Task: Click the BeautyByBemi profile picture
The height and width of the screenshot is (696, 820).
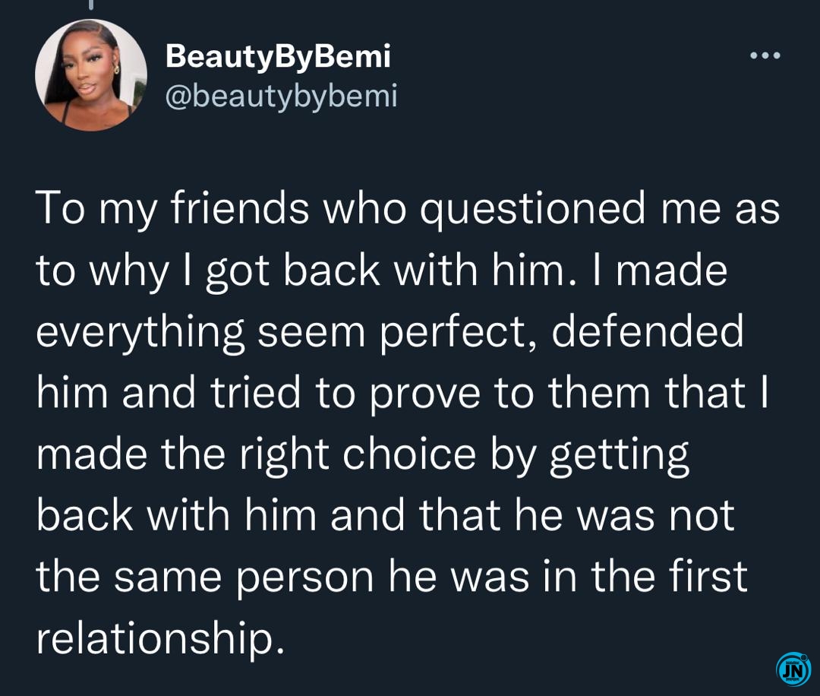Action: (x=90, y=74)
